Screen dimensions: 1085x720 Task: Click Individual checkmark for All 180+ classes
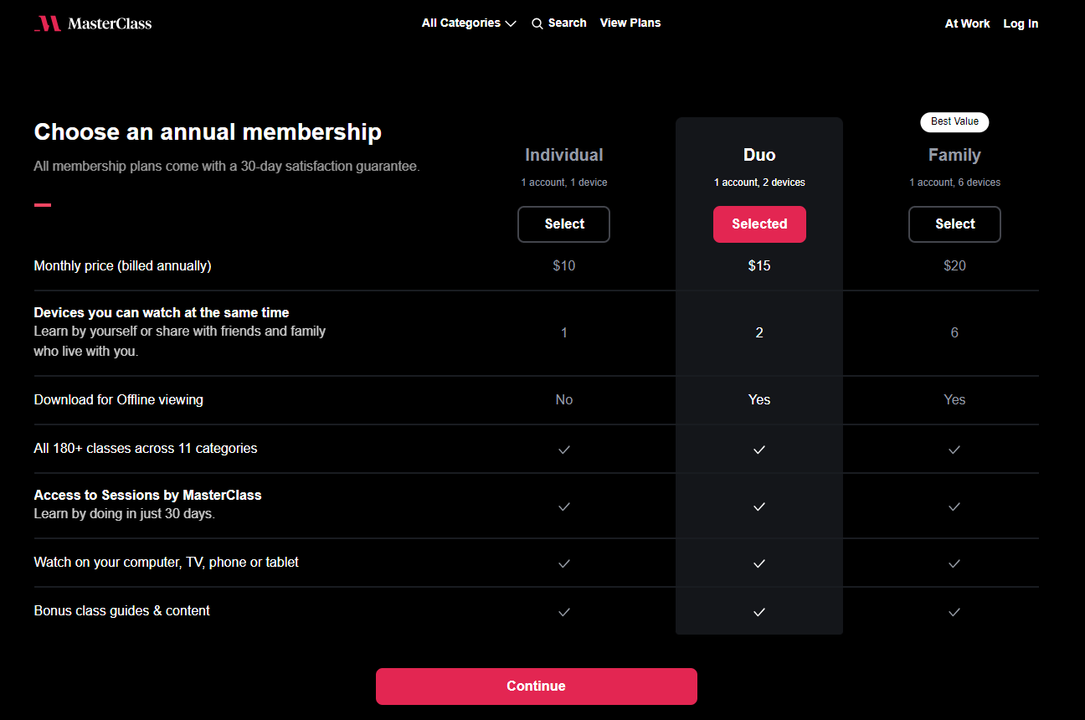click(564, 450)
